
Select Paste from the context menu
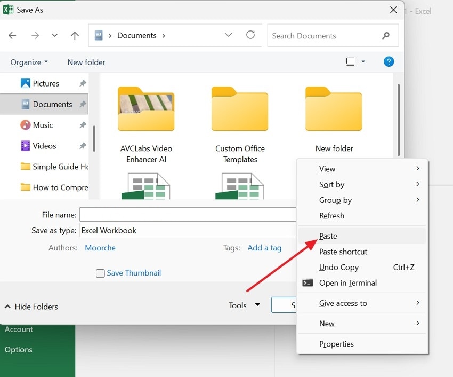pos(328,235)
